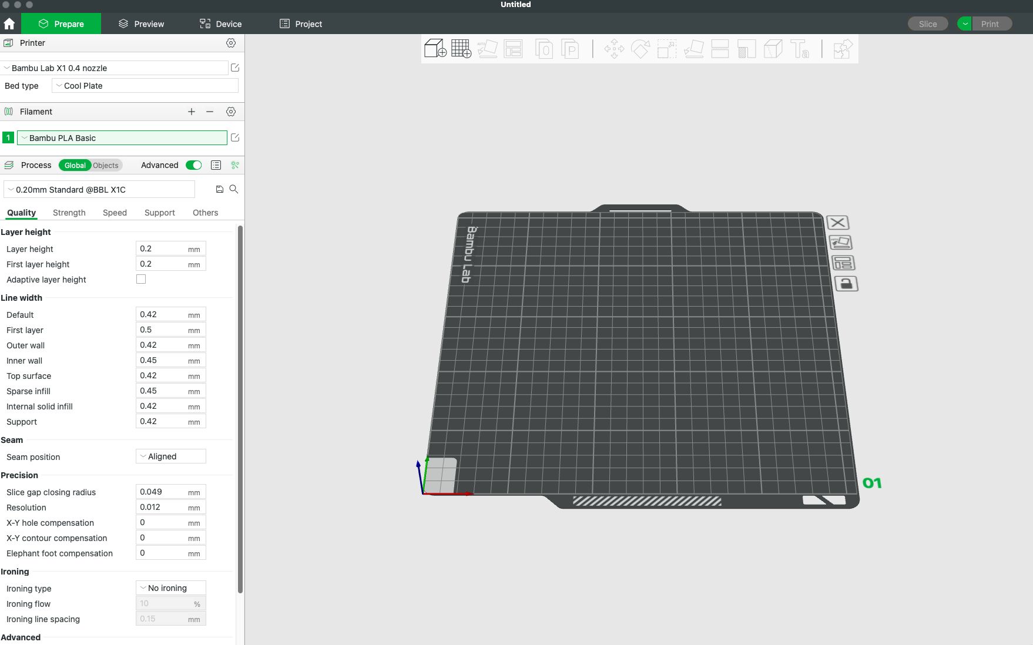
Task: Enable Adaptive layer height checkbox
Action: coord(141,280)
